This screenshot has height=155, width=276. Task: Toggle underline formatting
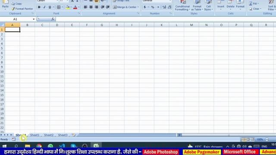(50, 7)
